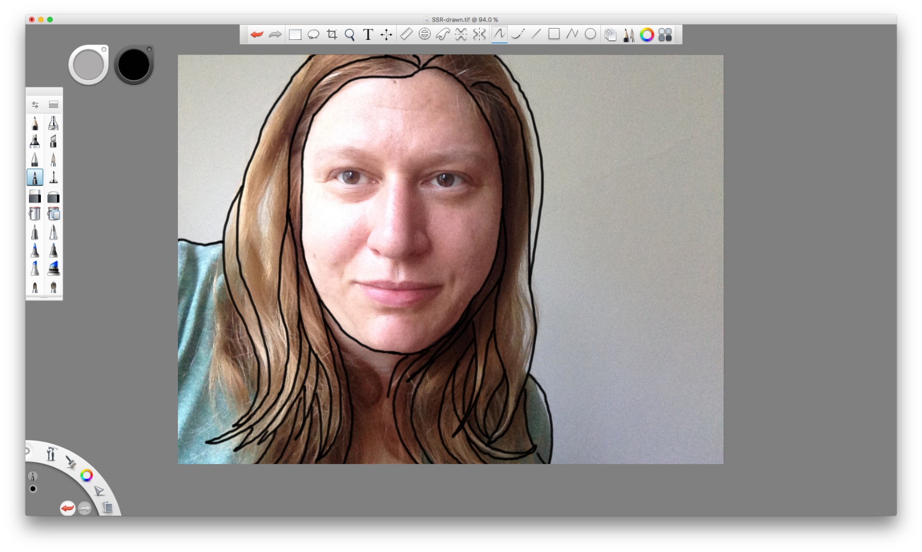
Task: Click the red Undo arrow in top toolbar
Action: click(x=257, y=34)
